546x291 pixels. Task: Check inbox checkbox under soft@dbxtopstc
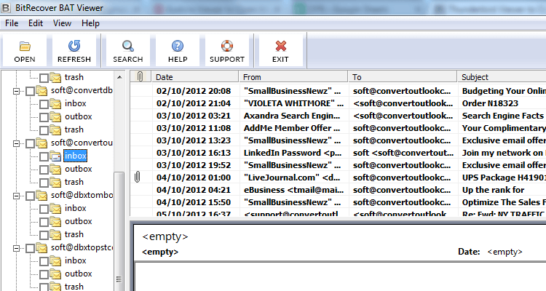(x=44, y=261)
